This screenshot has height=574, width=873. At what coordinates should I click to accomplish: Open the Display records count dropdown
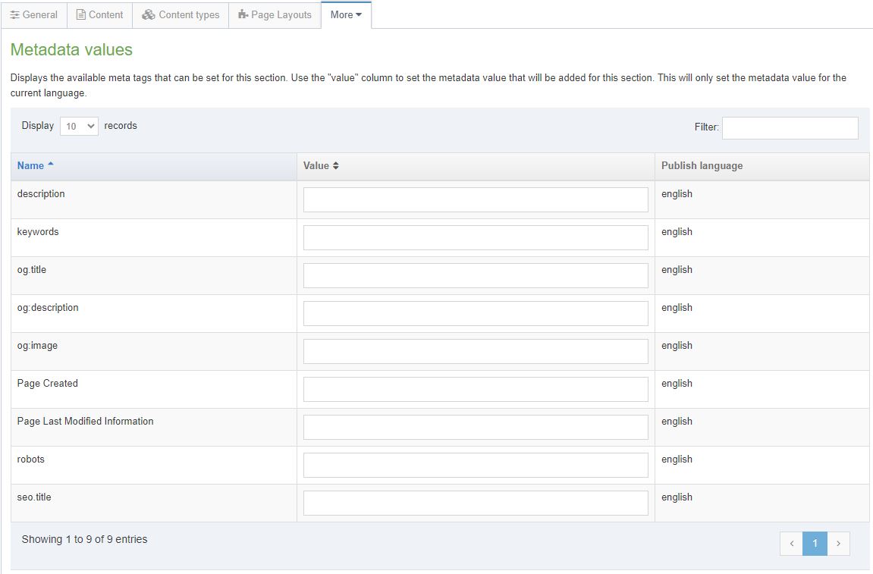pyautogui.click(x=79, y=126)
